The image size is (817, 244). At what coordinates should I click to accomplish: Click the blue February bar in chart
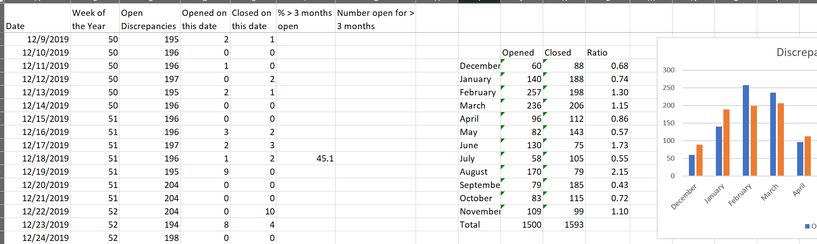[x=746, y=131]
